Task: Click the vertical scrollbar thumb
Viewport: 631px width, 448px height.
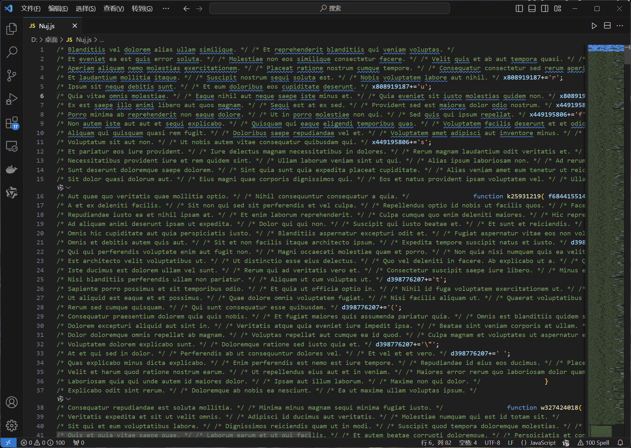Action: pos(627,55)
